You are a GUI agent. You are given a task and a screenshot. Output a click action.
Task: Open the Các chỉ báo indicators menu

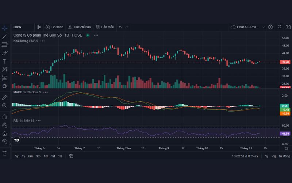(x=79, y=27)
